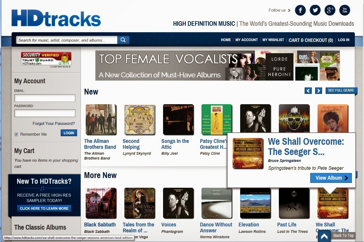This screenshot has height=242, width=364.
Task: Open Dance Without Answer album cover
Action: pyautogui.click(x=217, y=203)
